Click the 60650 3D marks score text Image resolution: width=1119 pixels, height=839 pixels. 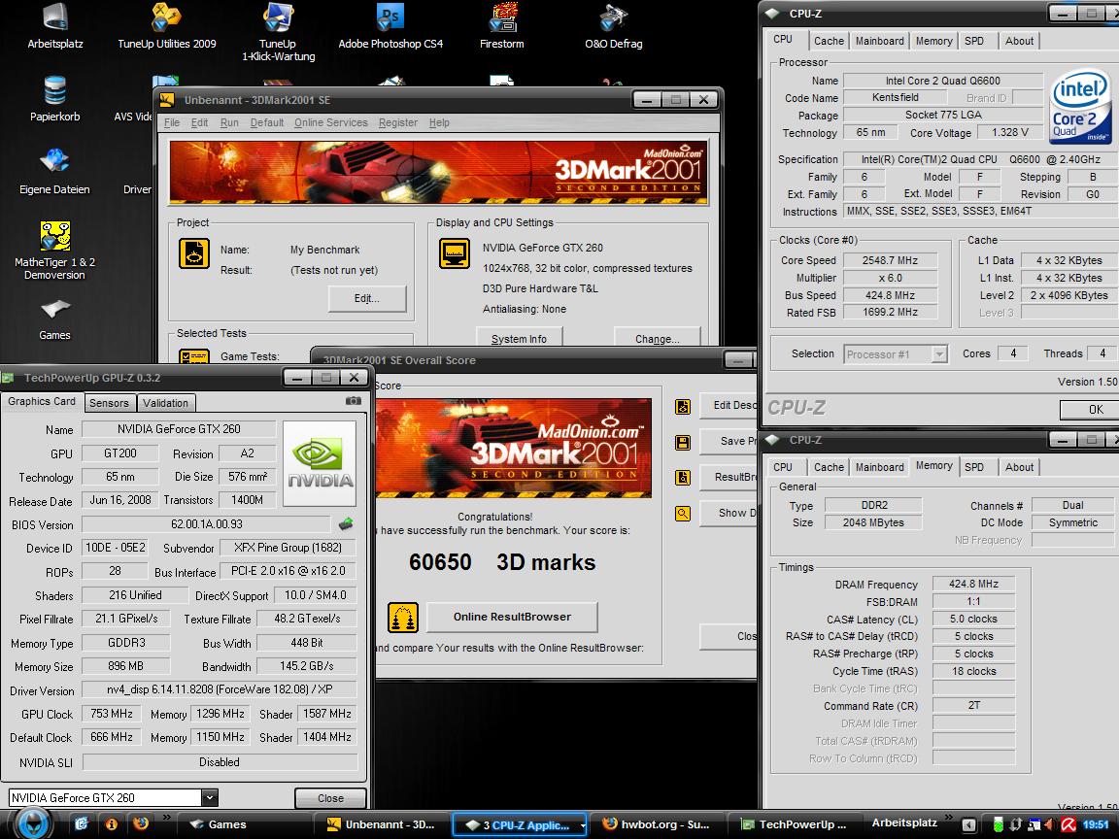click(x=501, y=562)
